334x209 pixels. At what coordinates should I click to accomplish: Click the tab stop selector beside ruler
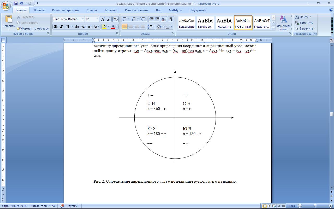3,40
